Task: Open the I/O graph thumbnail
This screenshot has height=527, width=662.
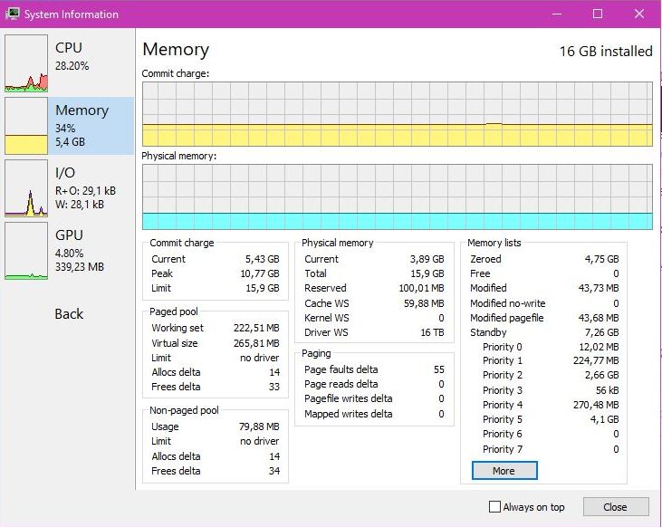Action: (25, 188)
